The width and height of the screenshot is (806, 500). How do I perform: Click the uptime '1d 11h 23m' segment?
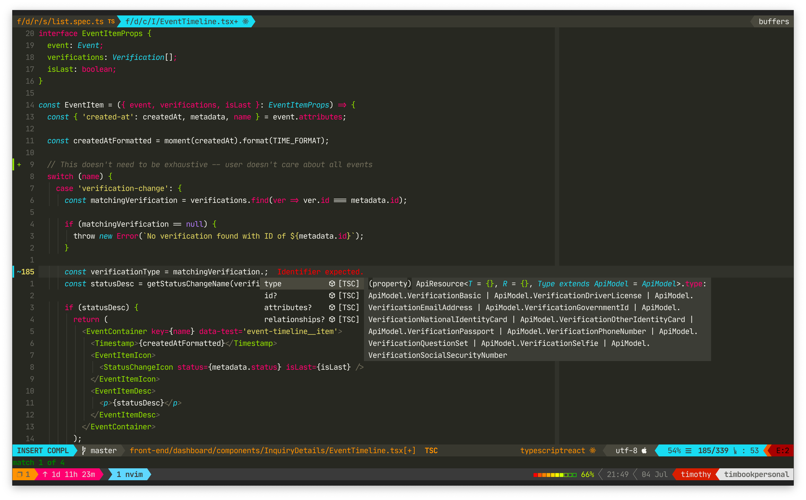pyautogui.click(x=69, y=474)
